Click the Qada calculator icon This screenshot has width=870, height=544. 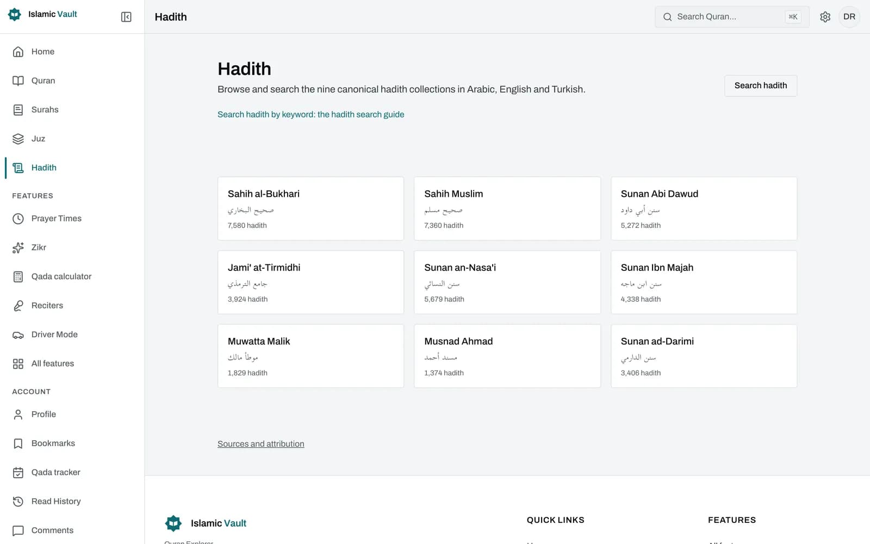[18, 276]
